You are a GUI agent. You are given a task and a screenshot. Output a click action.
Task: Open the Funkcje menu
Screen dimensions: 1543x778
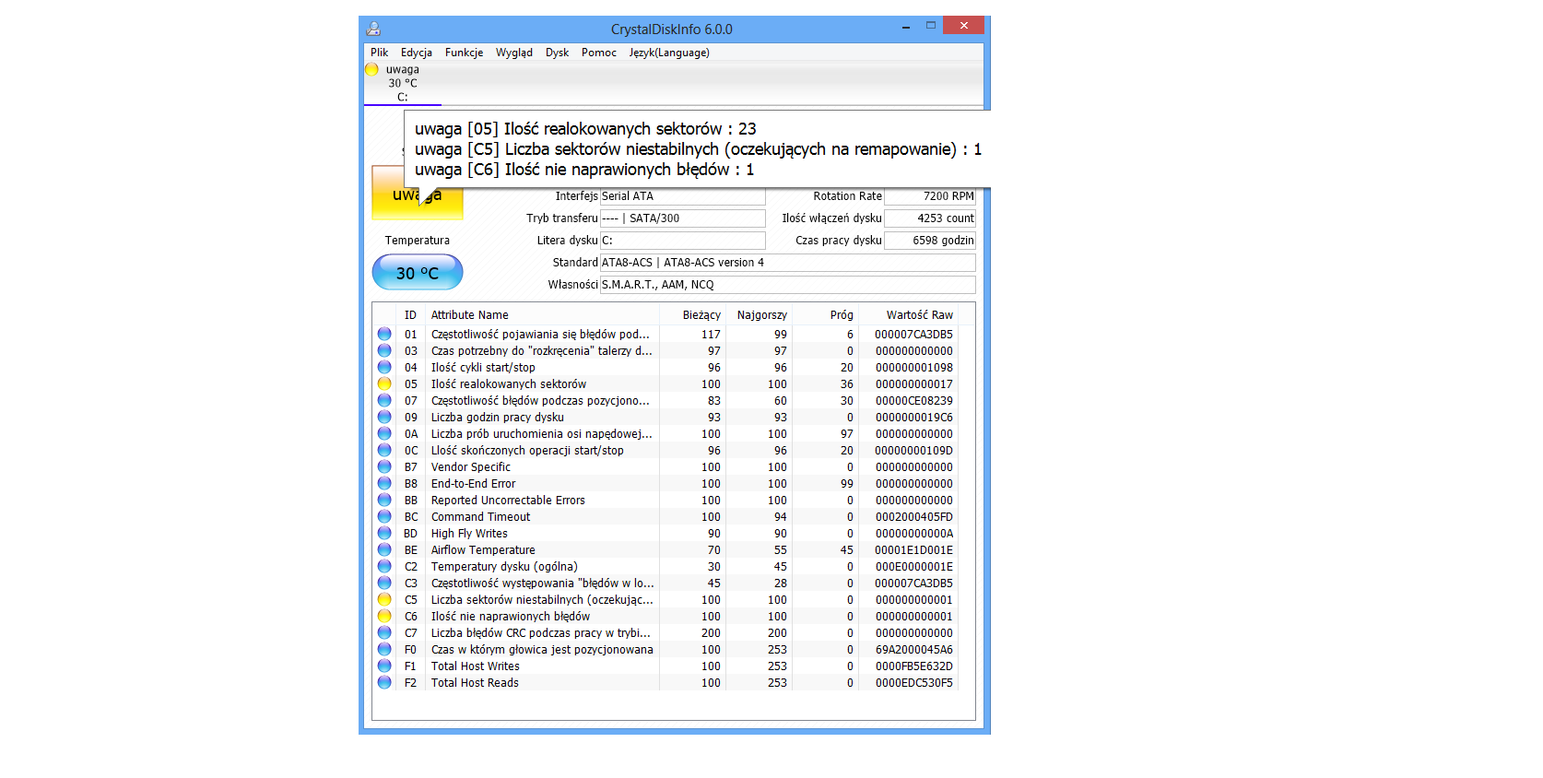464,53
